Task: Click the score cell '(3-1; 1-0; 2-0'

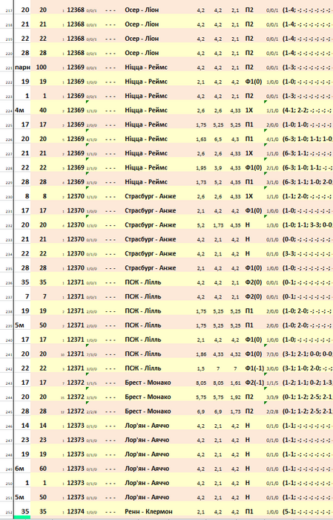Action: [x=307, y=368]
